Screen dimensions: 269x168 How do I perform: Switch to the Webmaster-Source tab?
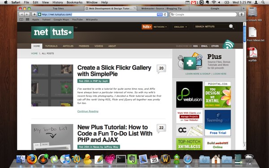tap(163, 9)
